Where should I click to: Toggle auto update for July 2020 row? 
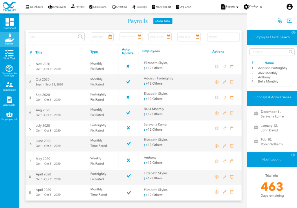[x=128, y=128]
